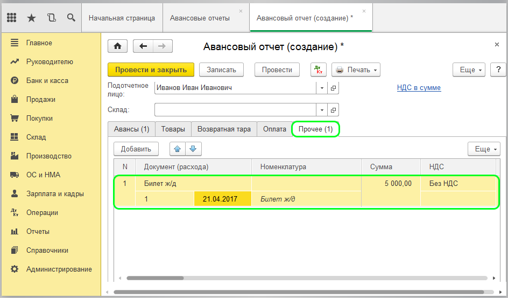The height and width of the screenshot is (298, 508).
Task: Open the Favorites star icon
Action: [31, 18]
